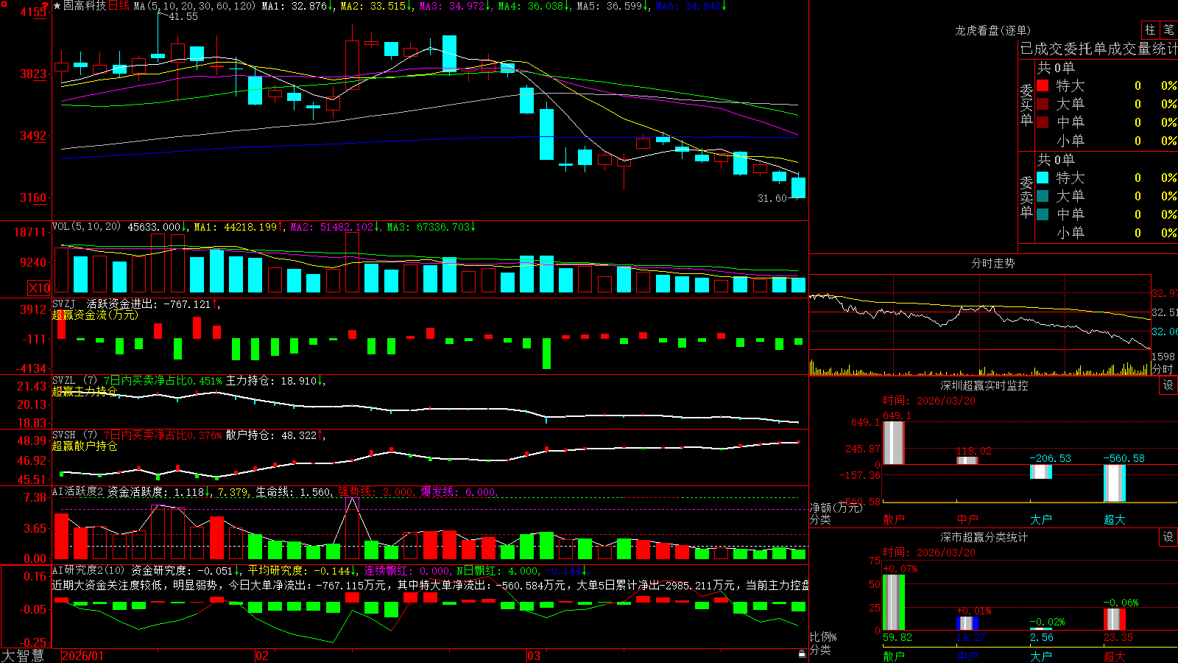Image resolution: width=1178 pixels, height=663 pixels.
Task: Click MA5: 36.599 value
Action: click(609, 6)
